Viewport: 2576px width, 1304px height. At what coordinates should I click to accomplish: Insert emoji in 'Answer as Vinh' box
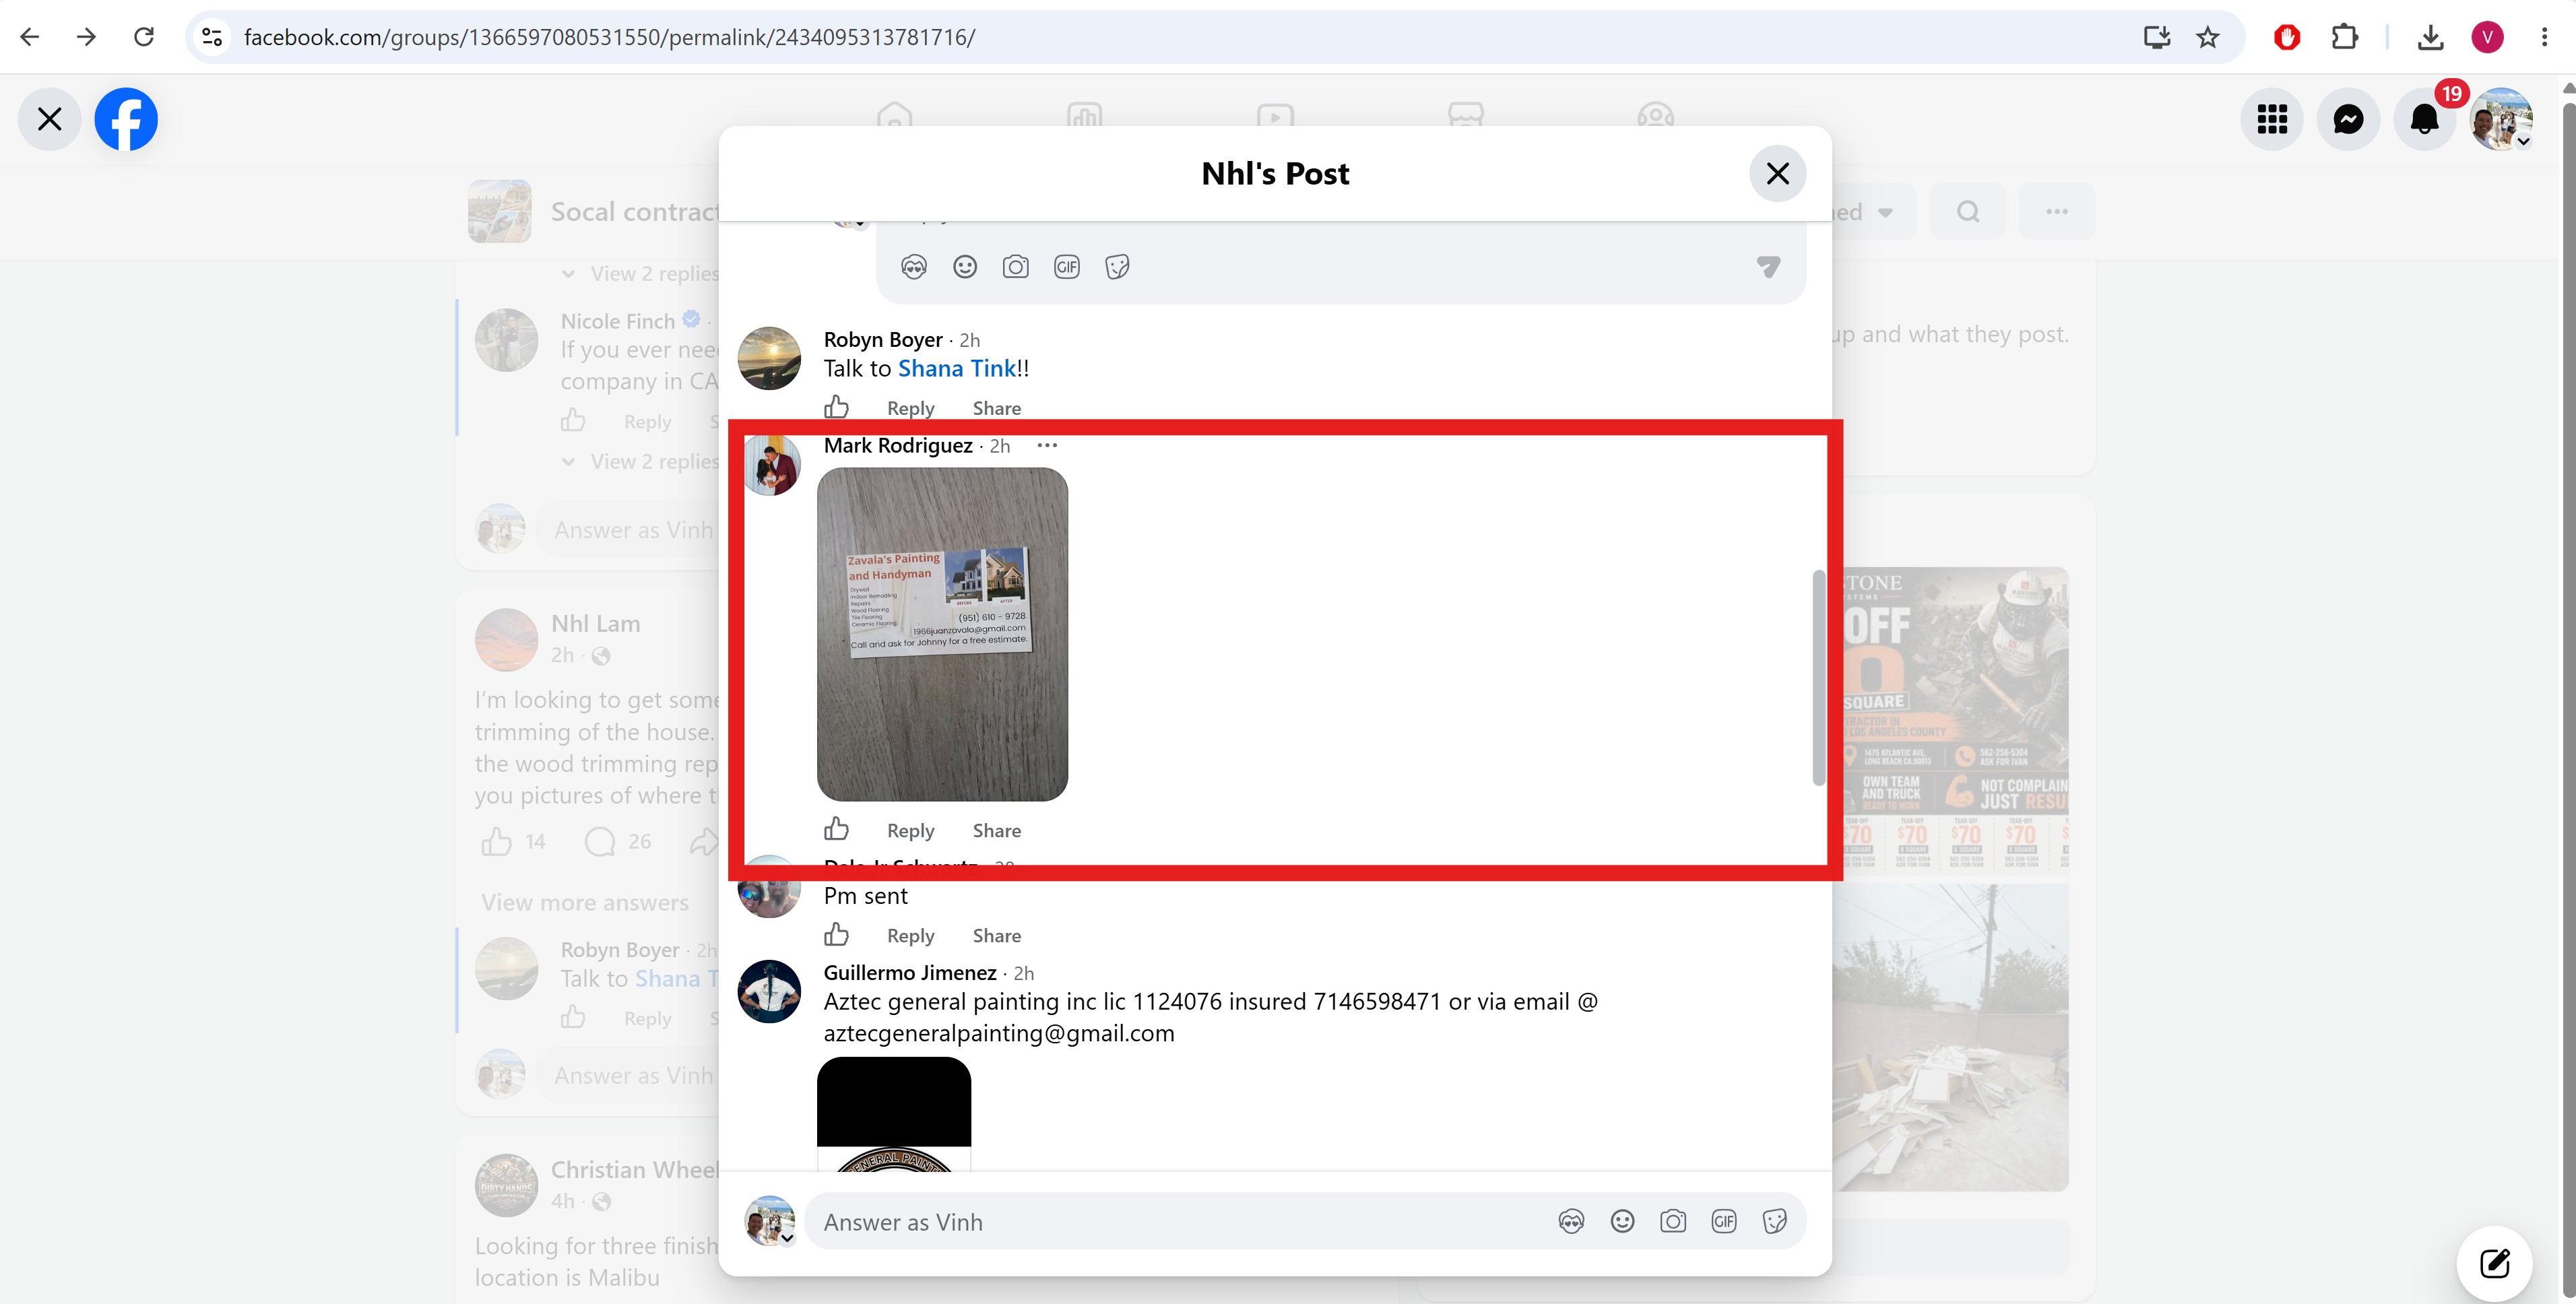(1622, 1221)
